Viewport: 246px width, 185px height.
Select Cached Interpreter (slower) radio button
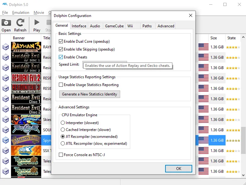pyautogui.click(x=63, y=130)
